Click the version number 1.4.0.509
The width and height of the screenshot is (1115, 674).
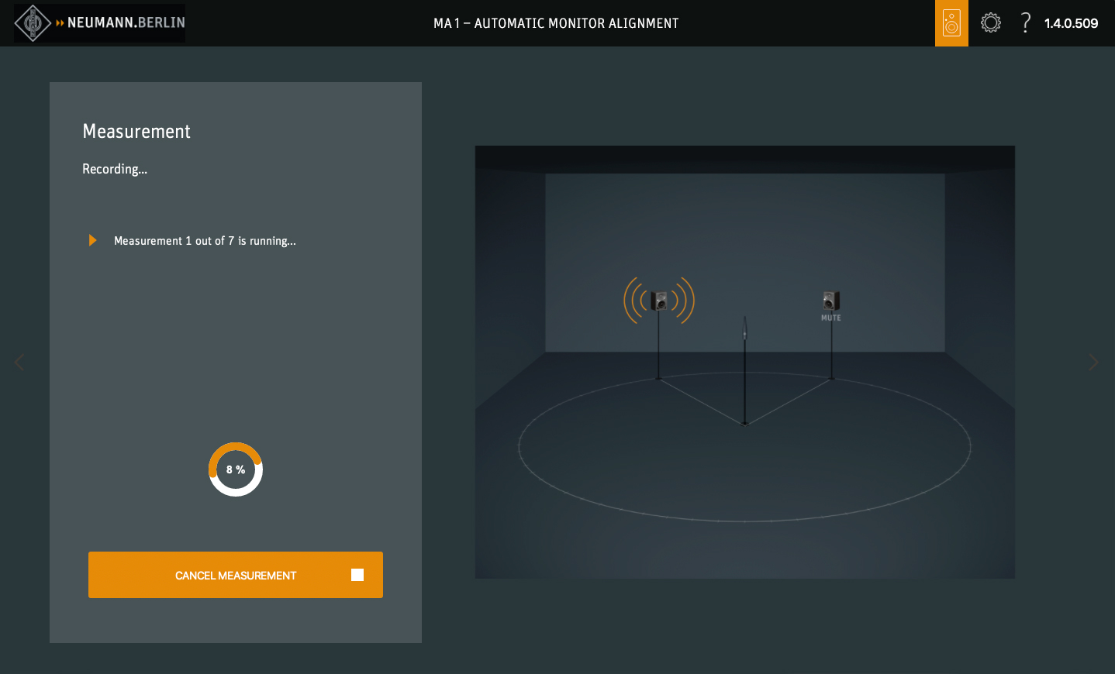[x=1071, y=23]
